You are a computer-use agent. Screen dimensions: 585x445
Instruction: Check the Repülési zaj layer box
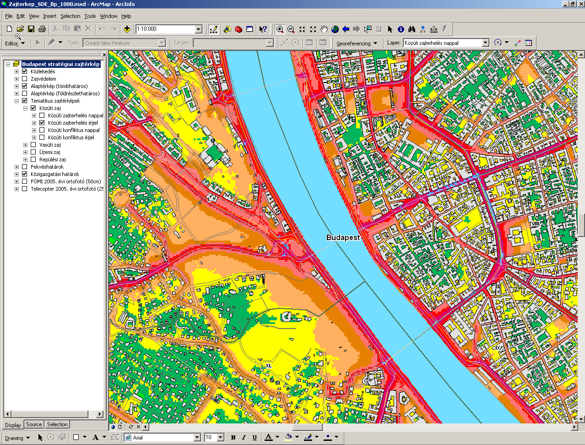33,159
